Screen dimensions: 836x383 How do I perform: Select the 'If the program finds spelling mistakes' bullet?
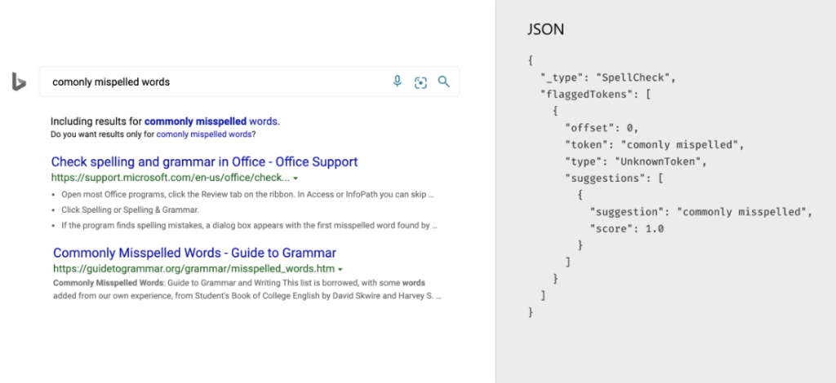click(249, 225)
